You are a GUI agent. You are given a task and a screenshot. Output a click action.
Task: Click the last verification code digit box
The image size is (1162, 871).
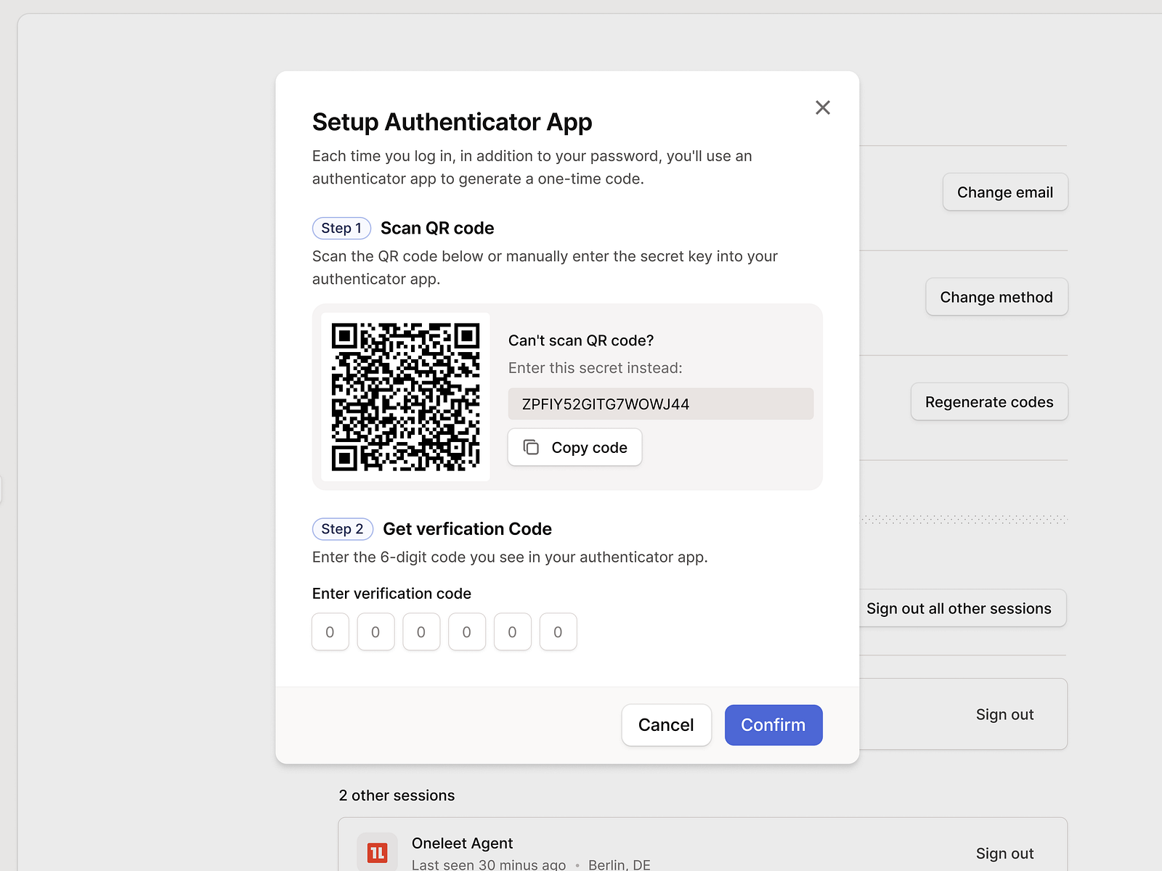[x=558, y=631]
